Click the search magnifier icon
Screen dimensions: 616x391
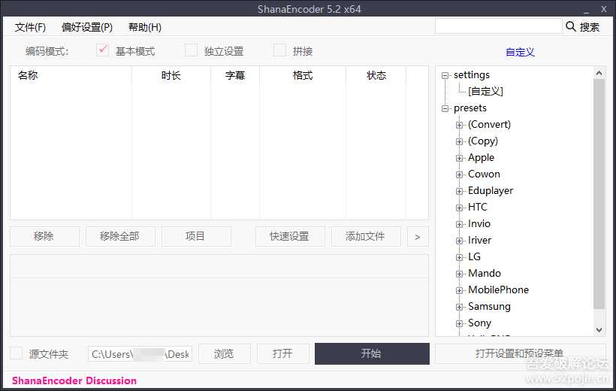click(x=571, y=26)
